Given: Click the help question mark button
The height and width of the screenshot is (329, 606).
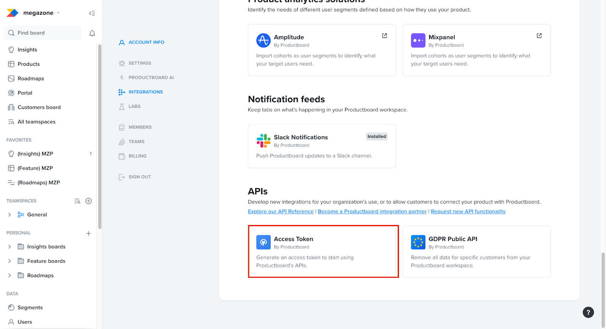Looking at the screenshot, I should point(588,312).
